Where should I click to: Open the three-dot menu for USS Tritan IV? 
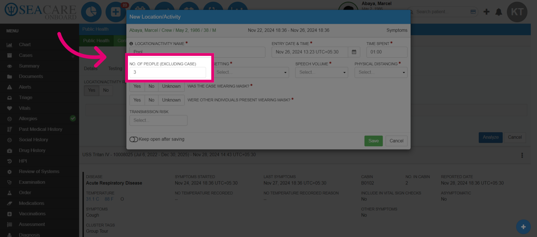522,155
